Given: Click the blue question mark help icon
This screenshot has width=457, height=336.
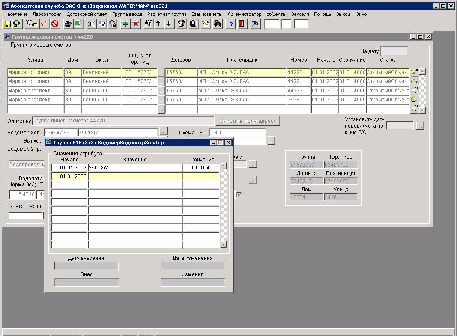Looking at the screenshot, I should pos(231,24).
